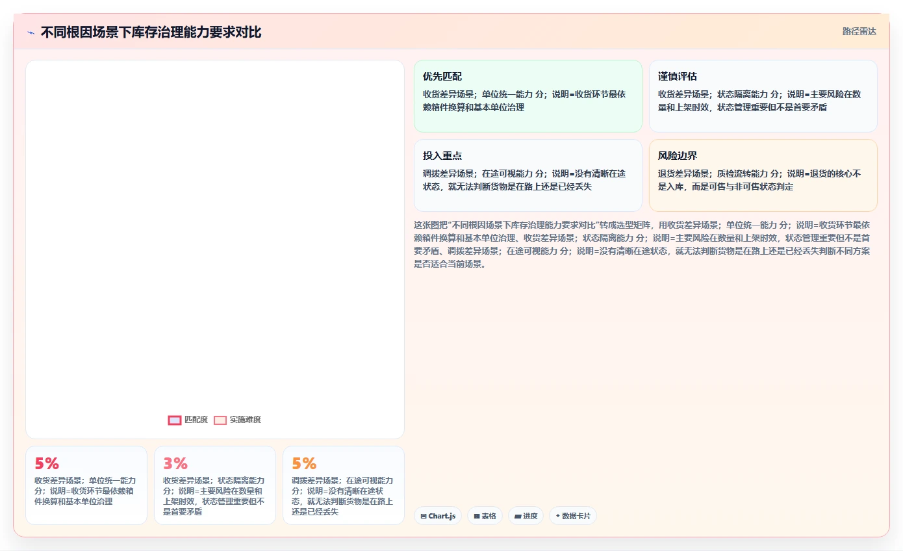Open the 优先匹配 card
The width and height of the screenshot is (903, 551).
(x=528, y=96)
